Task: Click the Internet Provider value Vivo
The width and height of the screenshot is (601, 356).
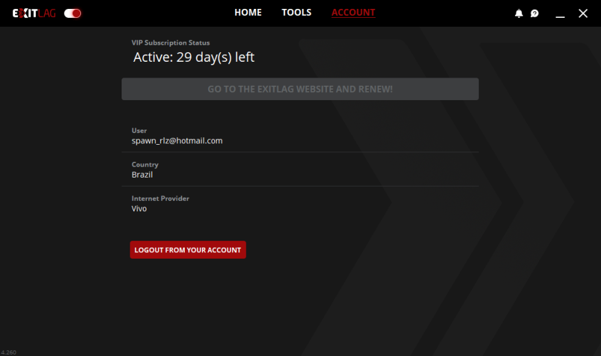Action: [x=139, y=209]
